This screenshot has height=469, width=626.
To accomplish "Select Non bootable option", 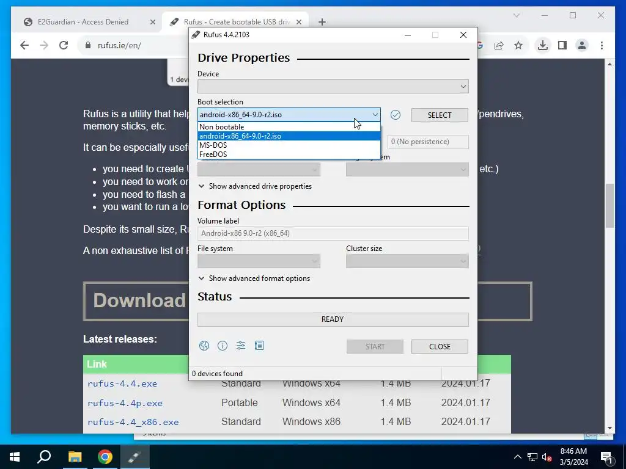I will [289, 127].
